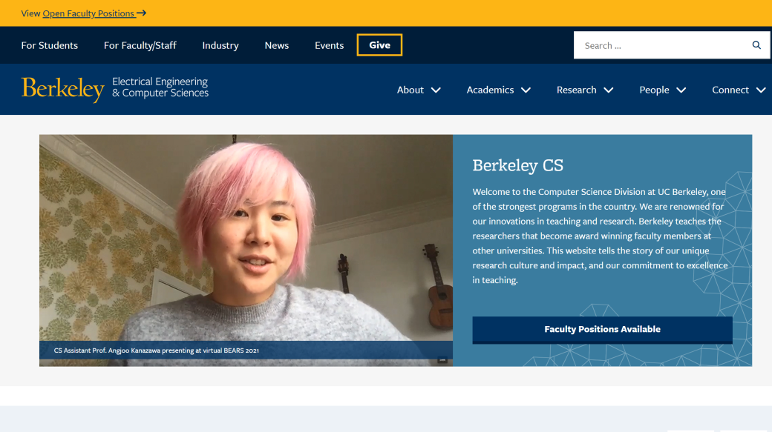The height and width of the screenshot is (432, 772).
Task: Open the About navigation item
Action: [410, 90]
